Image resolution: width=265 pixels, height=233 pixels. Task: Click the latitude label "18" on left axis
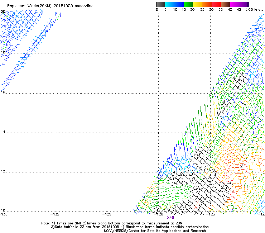coord(3,52)
